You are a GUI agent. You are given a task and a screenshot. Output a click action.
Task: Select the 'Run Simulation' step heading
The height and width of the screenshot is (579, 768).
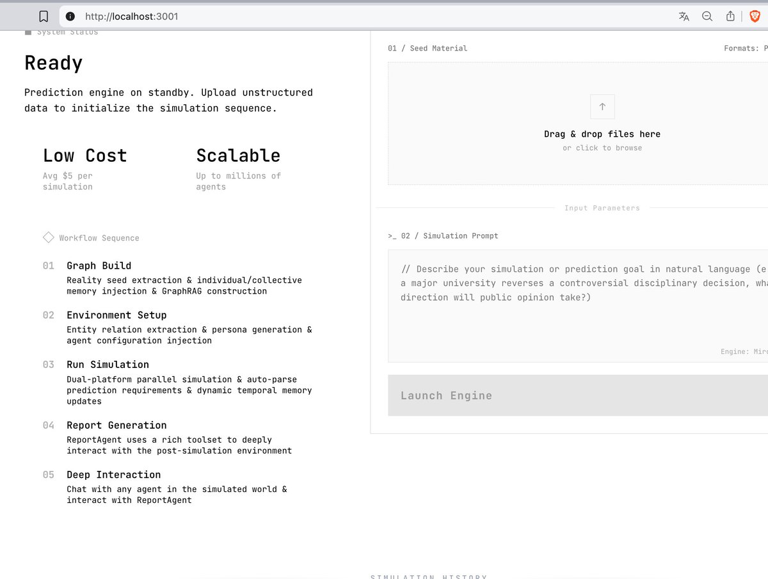tap(108, 364)
